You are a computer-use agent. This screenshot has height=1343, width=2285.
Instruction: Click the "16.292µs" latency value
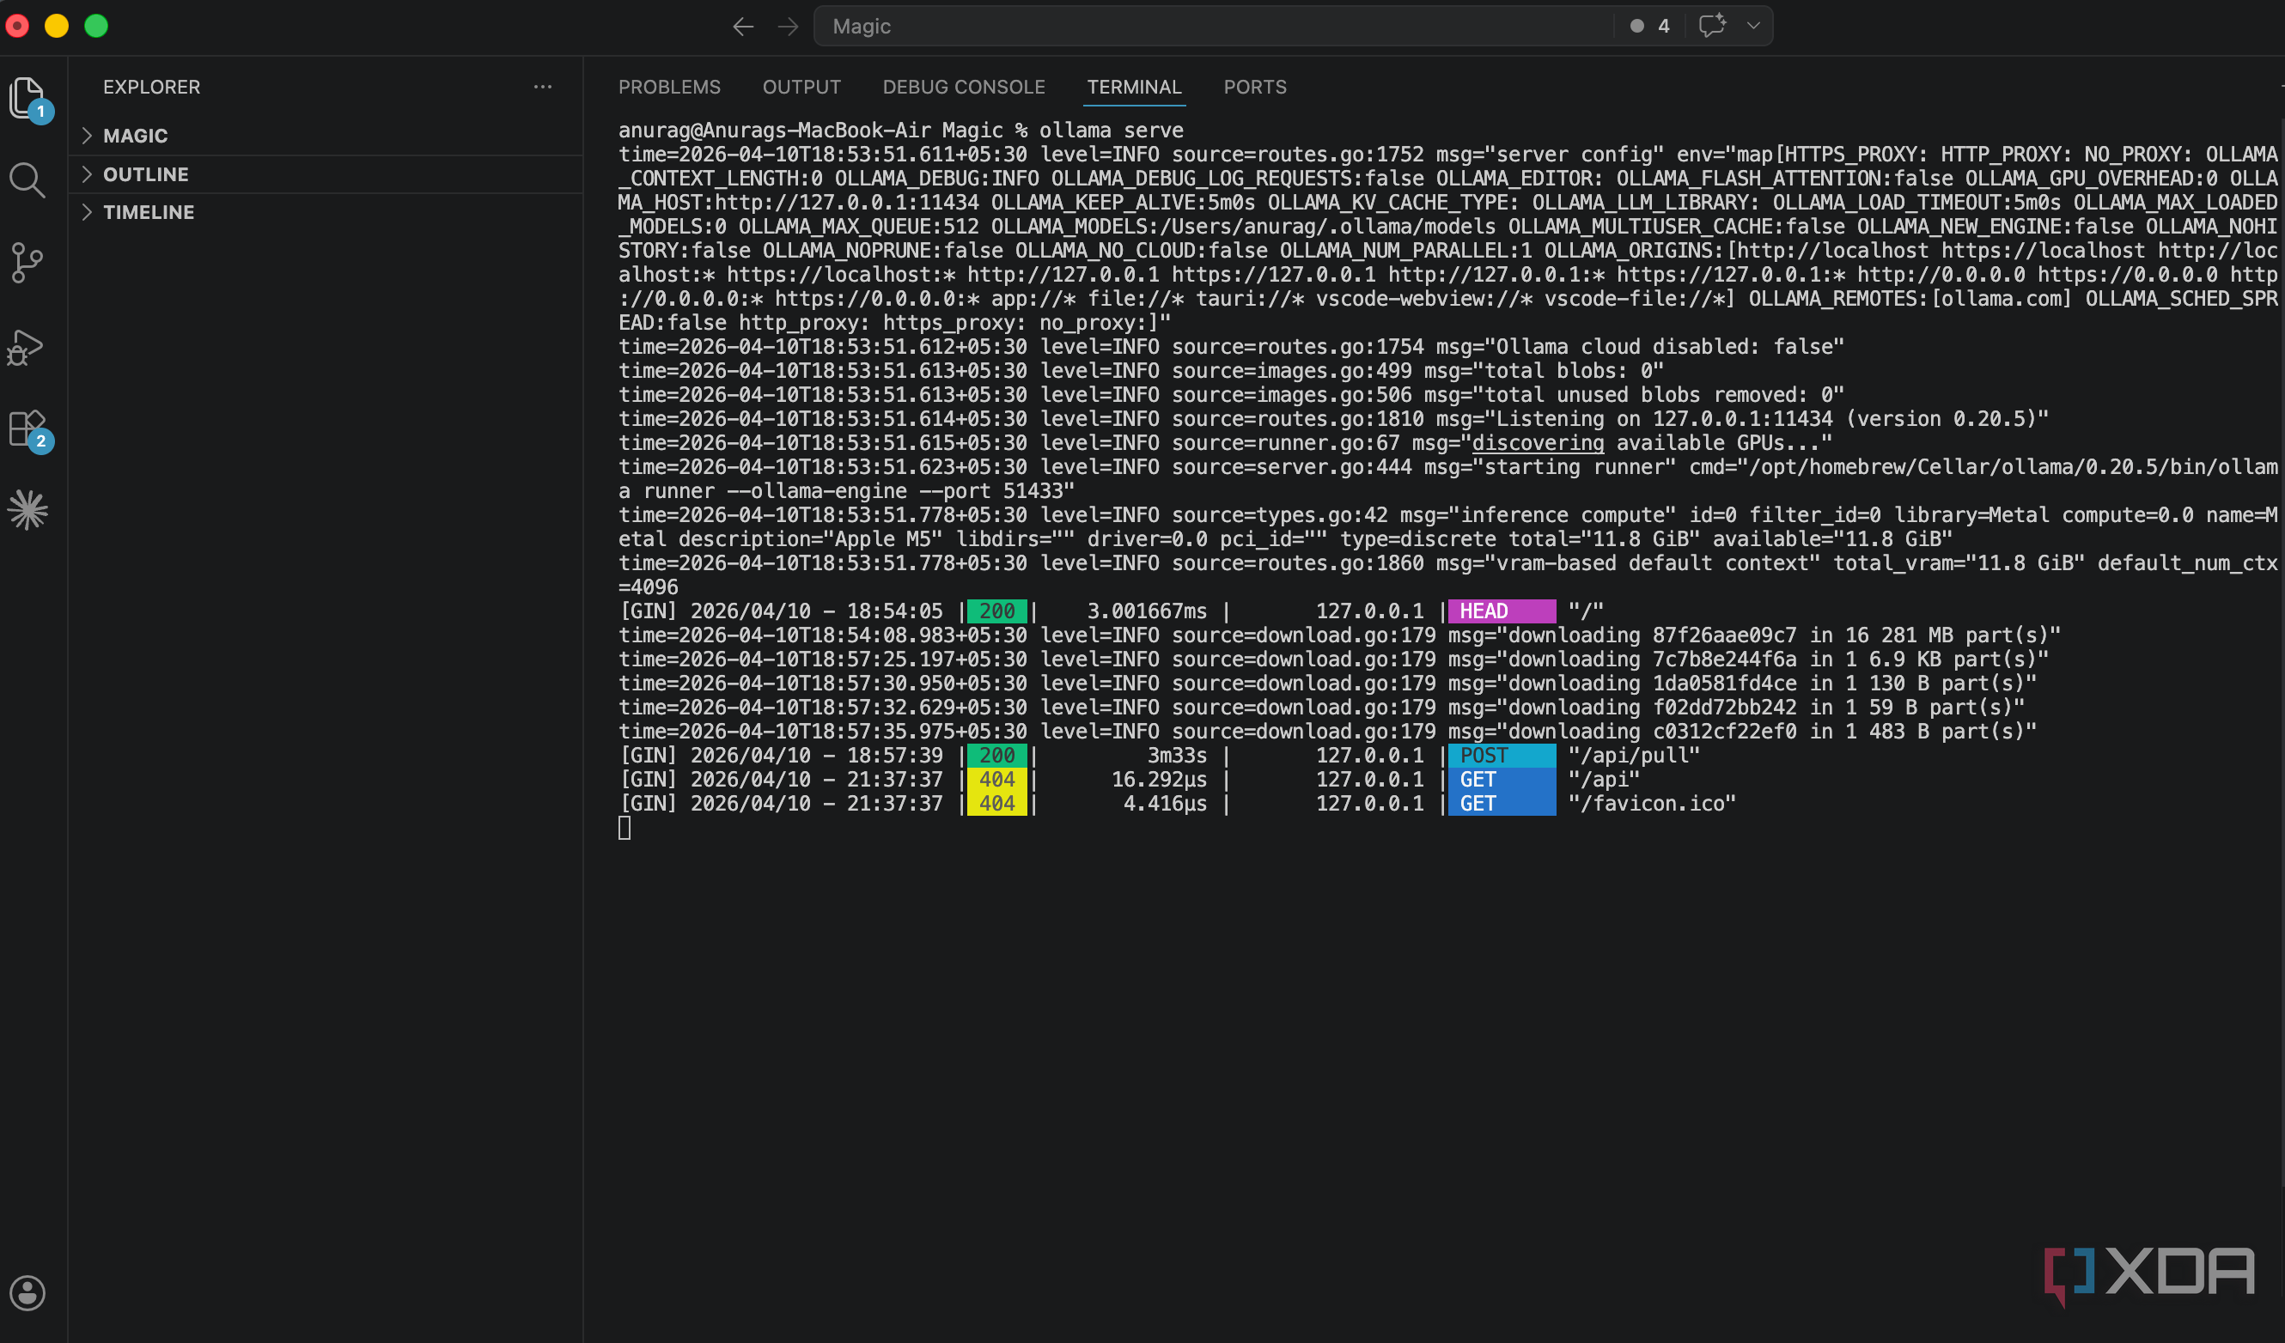pos(1159,780)
